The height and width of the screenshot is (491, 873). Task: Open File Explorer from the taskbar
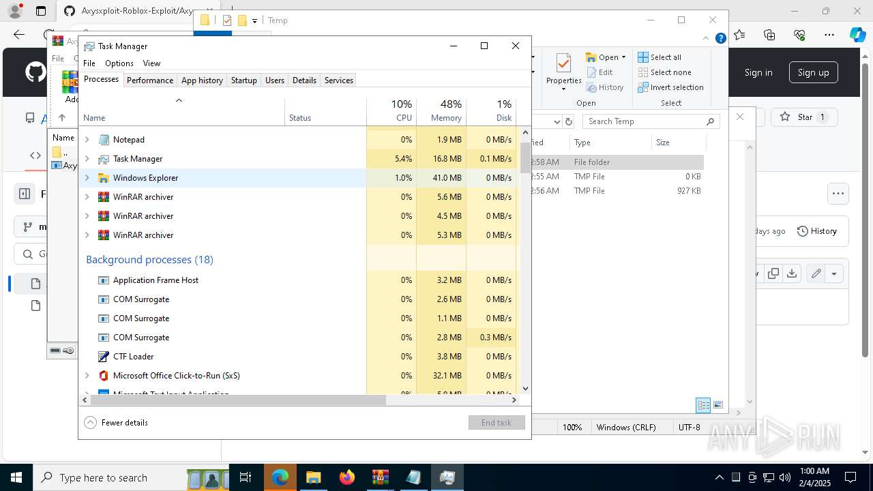point(314,477)
